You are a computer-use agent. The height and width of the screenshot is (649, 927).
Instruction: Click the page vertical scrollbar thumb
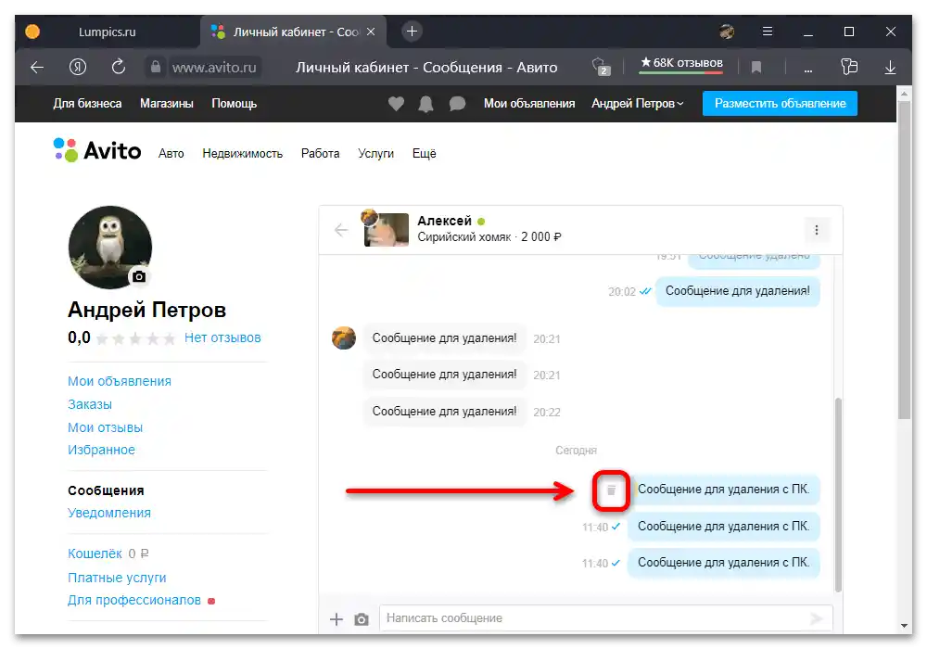coord(904,261)
